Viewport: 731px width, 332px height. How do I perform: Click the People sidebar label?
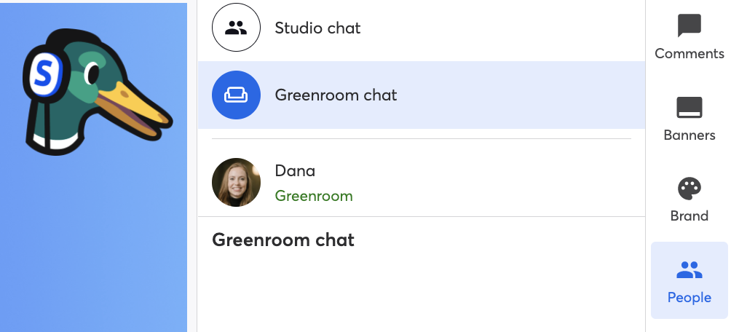tap(689, 298)
